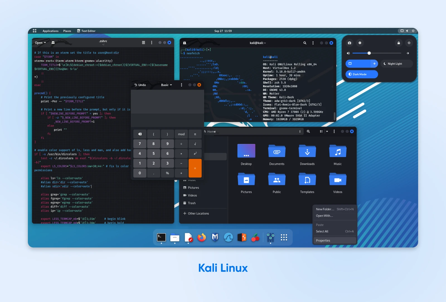
Task: Open the calculator kebab menu
Action: 181,85
